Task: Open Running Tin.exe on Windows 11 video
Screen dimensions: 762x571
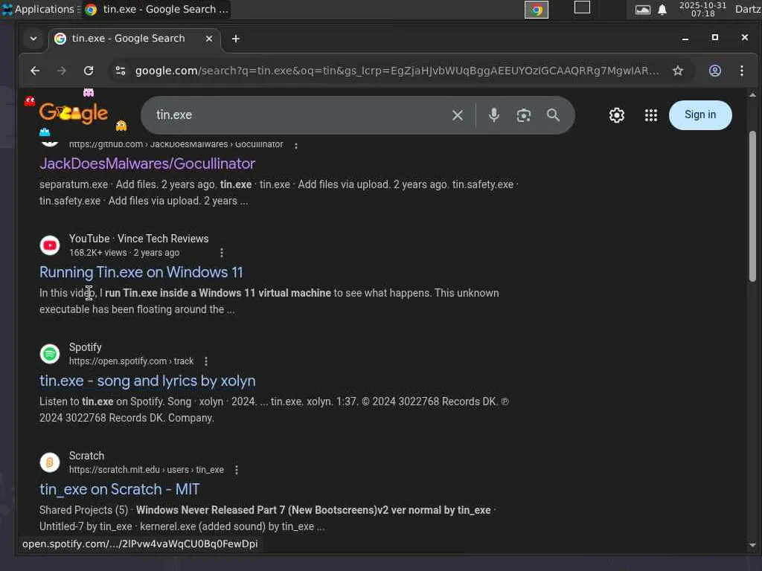Action: (141, 272)
